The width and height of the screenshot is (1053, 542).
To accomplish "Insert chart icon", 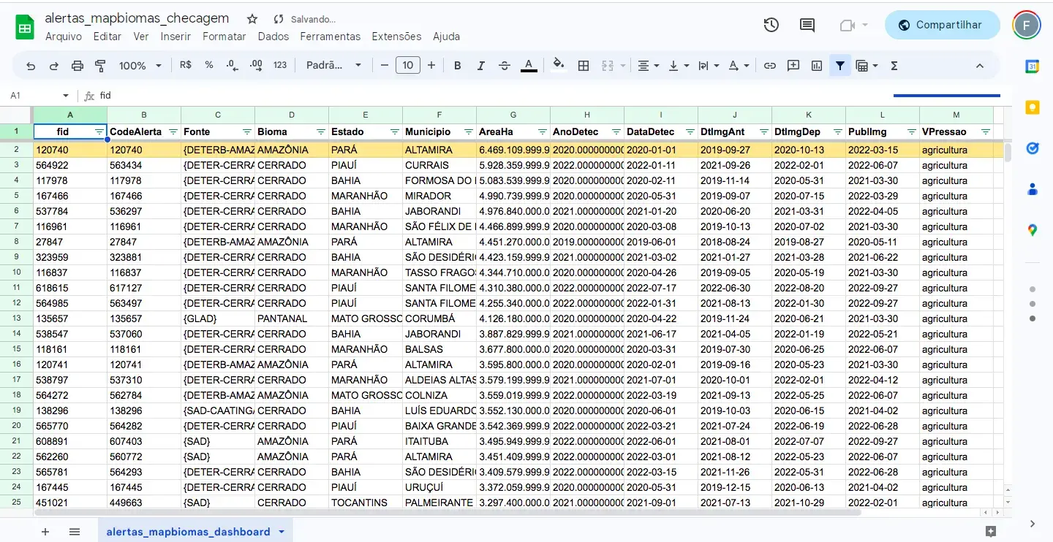I will (x=817, y=66).
